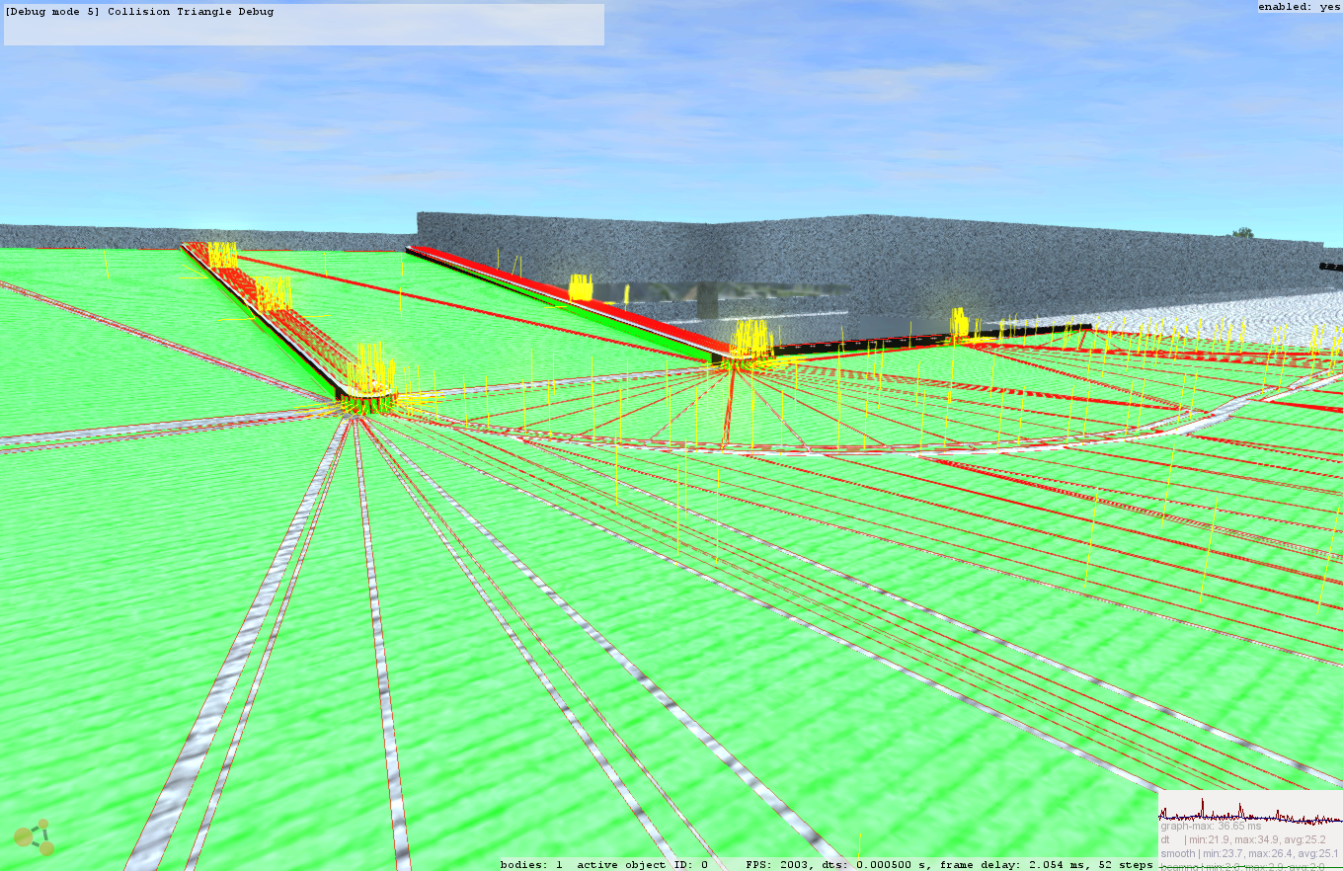Click the three-node logo icon in the corner
This screenshot has height=871, width=1343.
(x=34, y=837)
